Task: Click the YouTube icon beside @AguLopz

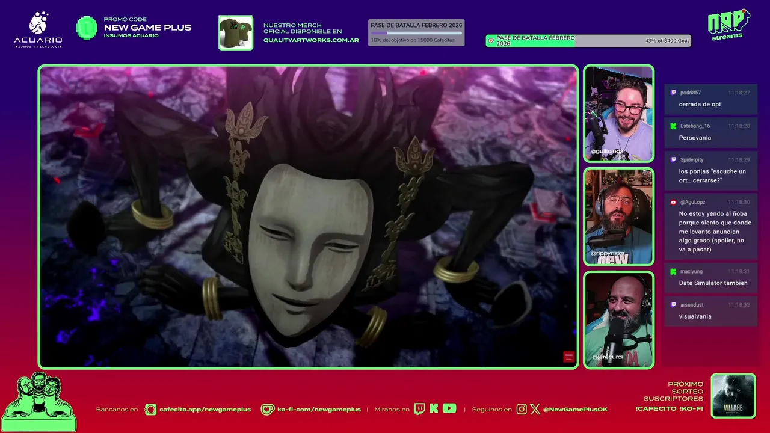Action: 673,203
